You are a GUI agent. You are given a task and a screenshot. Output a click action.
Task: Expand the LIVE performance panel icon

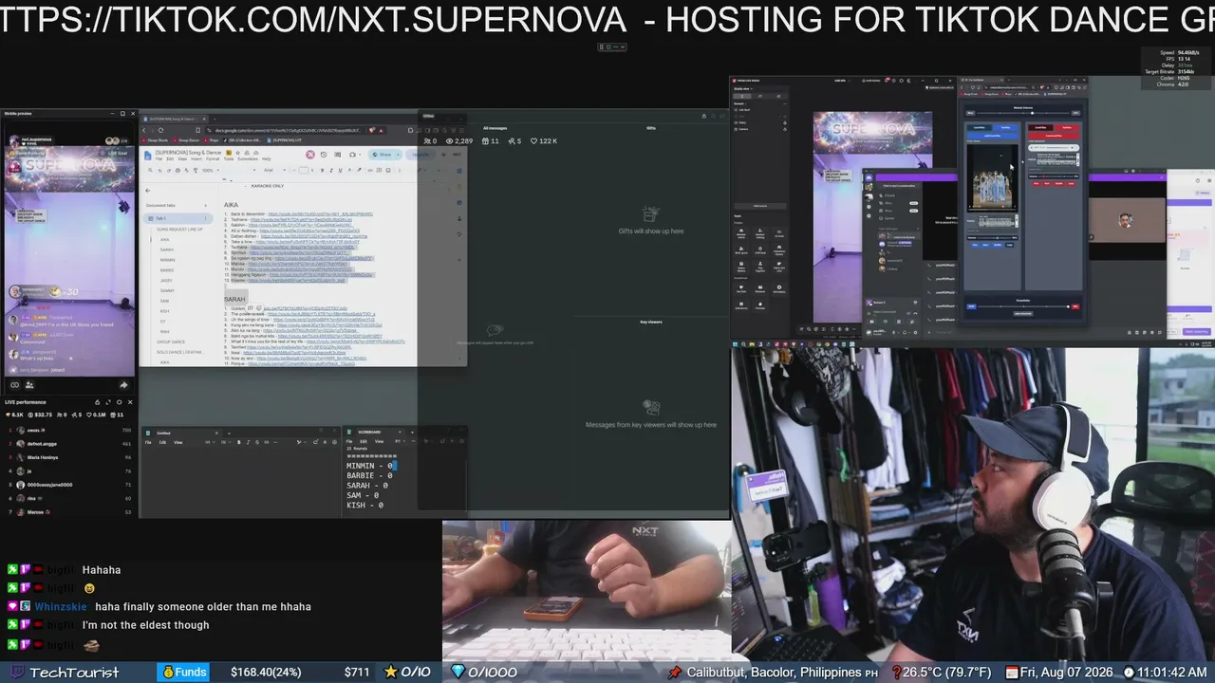point(108,402)
